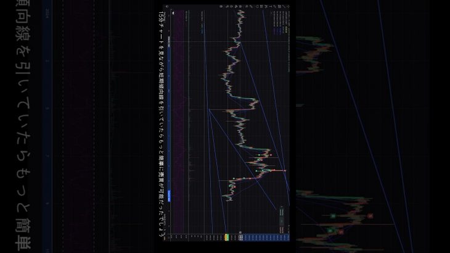Select the zoom in tool
The height and width of the screenshot is (253, 450).
coord(247,6)
